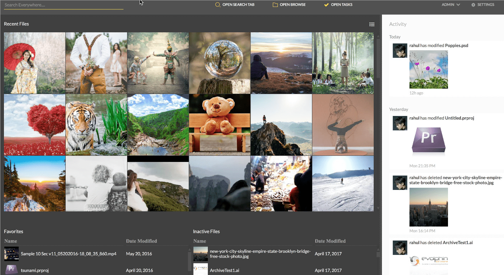Open the red umbrella kimono photo
This screenshot has height=275, width=504.
[x=34, y=63]
